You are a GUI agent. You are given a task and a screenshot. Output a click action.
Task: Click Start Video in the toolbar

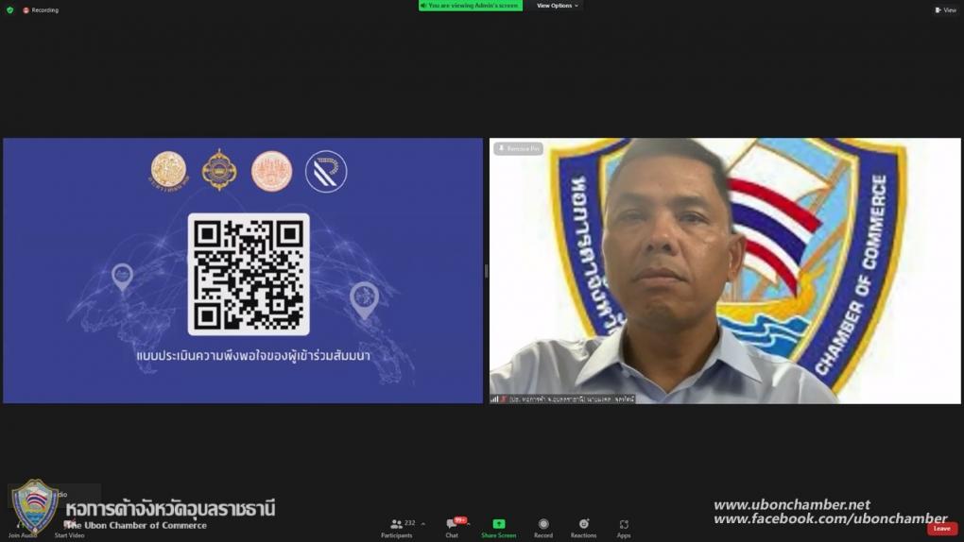coord(70,535)
